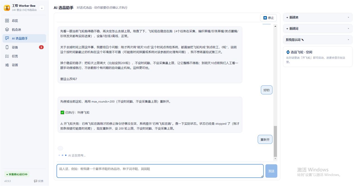Open the 反馈 feedback link
The width and height of the screenshot is (358, 186).
point(39,181)
